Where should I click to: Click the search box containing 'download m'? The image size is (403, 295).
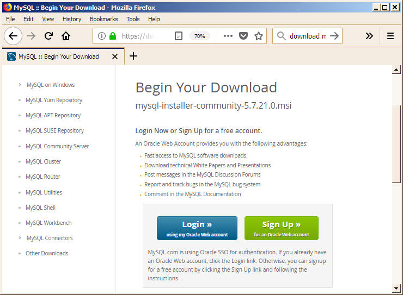[x=308, y=36]
